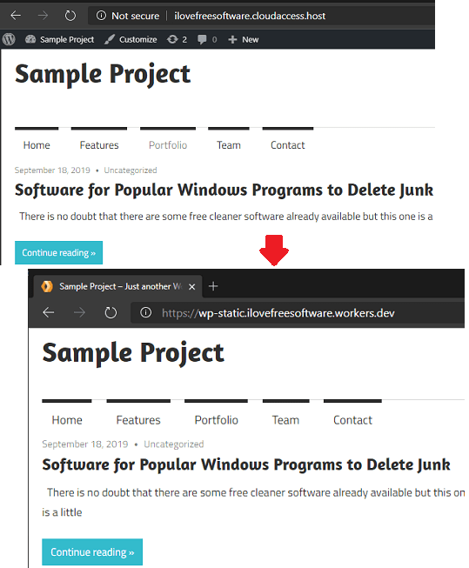Go back in the top browser window

pyautogui.click(x=16, y=16)
